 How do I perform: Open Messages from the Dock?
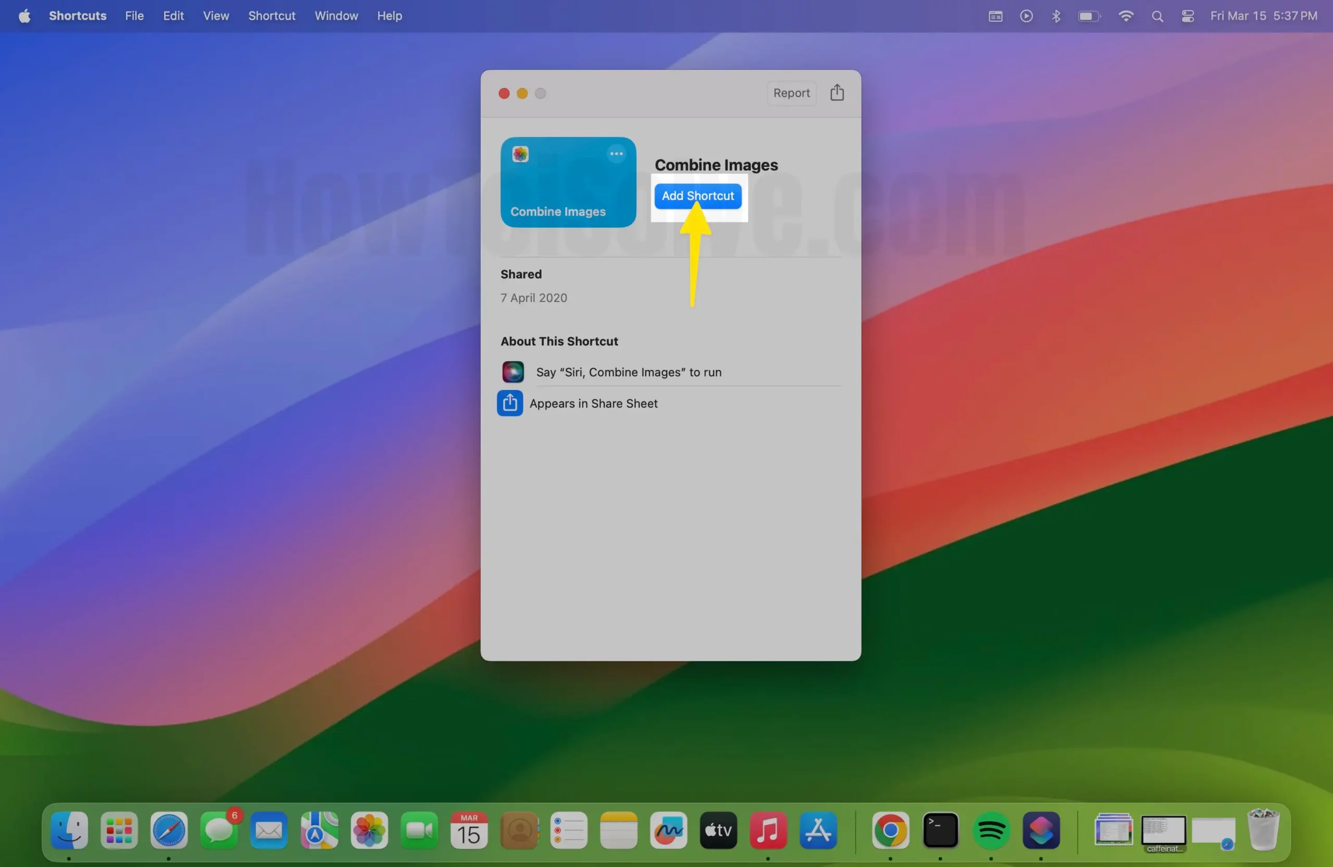point(219,830)
